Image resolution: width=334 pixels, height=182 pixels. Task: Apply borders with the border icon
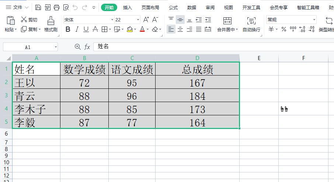[x=104, y=29]
